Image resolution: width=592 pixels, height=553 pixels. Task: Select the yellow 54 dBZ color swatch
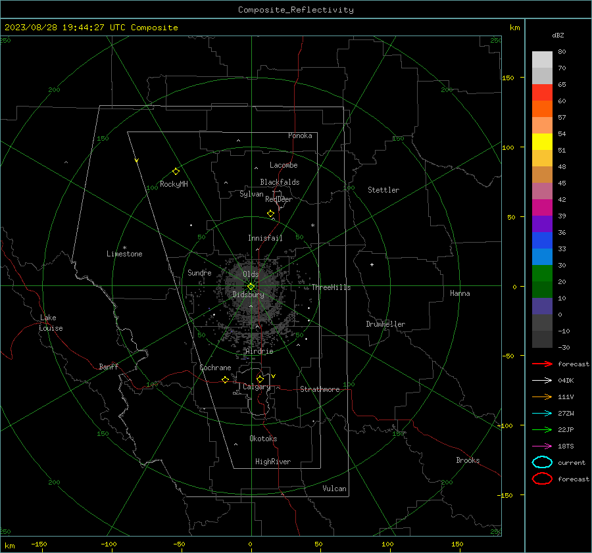(x=542, y=142)
